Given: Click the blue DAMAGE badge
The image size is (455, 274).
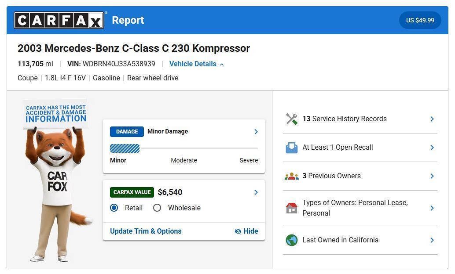Looking at the screenshot, I should coord(127,131).
